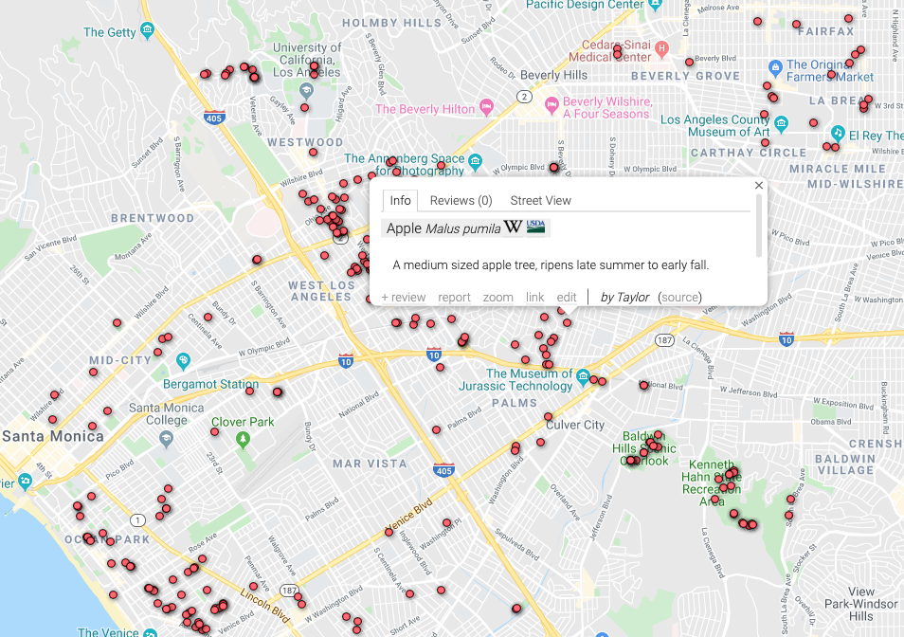
Task: Switch to the Reviews (0) tab
Action: (460, 200)
